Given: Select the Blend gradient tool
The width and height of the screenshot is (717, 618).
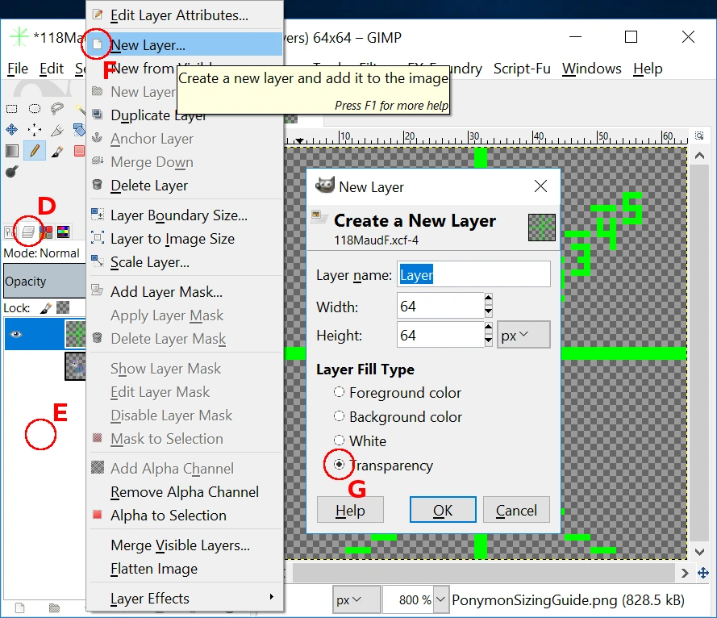Looking at the screenshot, I should point(12,151).
